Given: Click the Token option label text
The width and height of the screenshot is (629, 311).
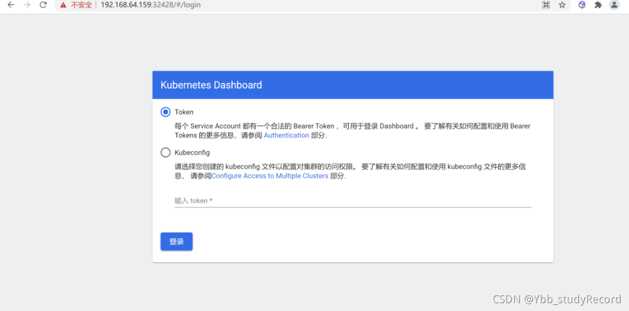Looking at the screenshot, I should 184,112.
